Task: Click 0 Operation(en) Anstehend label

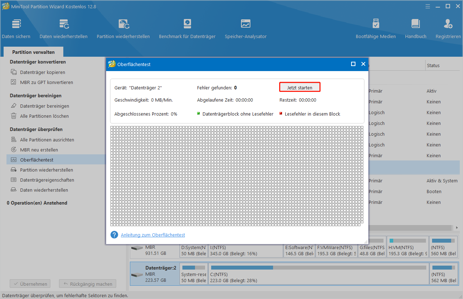Action: pyautogui.click(x=37, y=203)
